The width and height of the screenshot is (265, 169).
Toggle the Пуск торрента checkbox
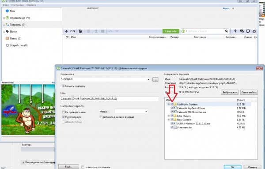click(63, 117)
